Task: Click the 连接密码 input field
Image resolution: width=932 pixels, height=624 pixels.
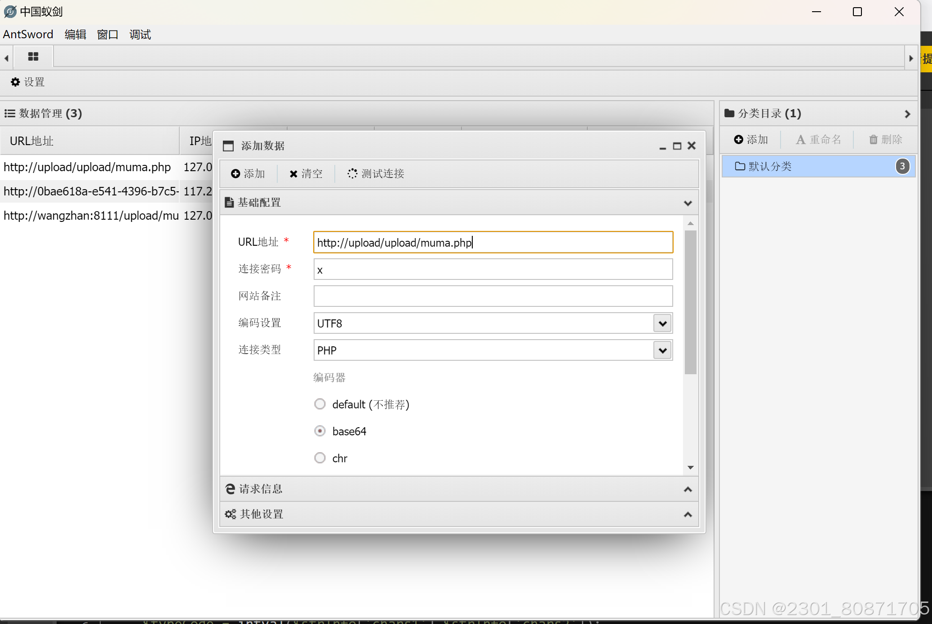Action: [493, 270]
